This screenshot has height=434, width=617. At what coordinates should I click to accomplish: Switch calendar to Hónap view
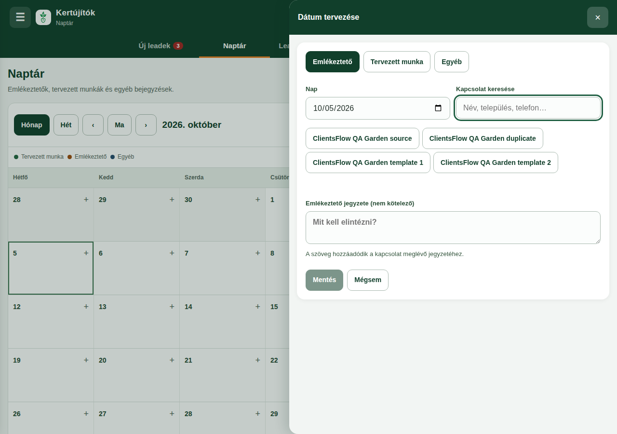(32, 125)
